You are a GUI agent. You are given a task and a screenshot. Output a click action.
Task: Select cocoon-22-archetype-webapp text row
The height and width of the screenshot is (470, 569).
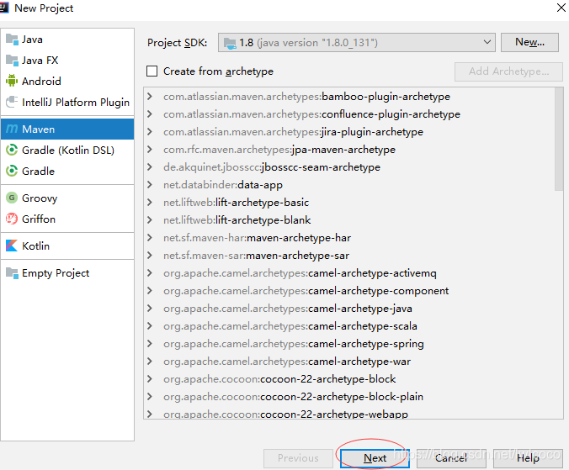pos(285,414)
